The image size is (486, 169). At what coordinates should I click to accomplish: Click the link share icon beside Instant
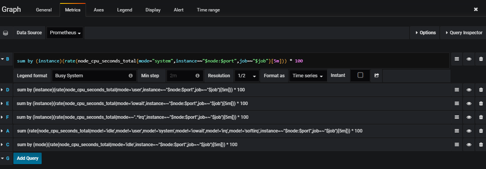click(x=376, y=76)
